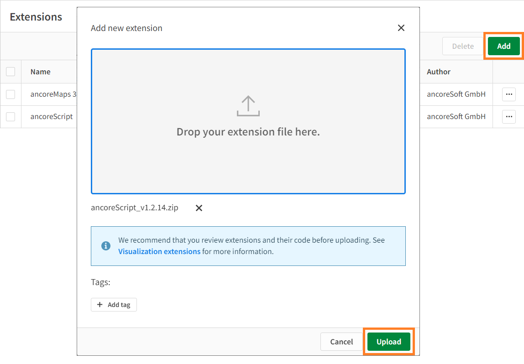Click the drop zone for extension file
524x364 pixels.
248,121
